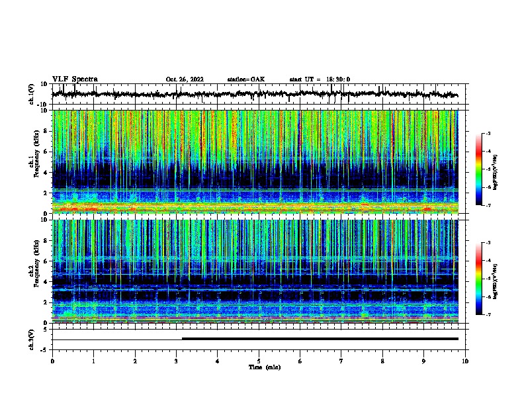Screen dimensions: 524x405
Task: Click time axis tick label "7"
Action: [341, 361]
